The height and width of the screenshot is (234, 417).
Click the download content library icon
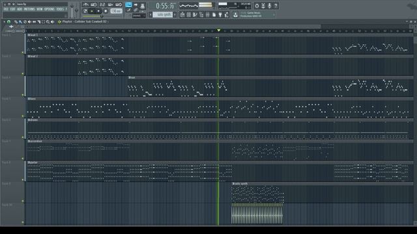coord(236,14)
